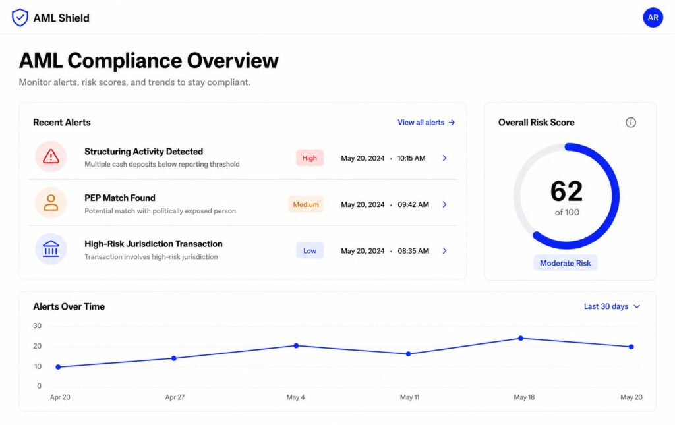Click 'Transaction involves high-risk jurisdiction' text

151,257
